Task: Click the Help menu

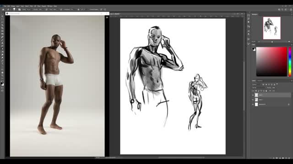Action: (x=55, y=6)
